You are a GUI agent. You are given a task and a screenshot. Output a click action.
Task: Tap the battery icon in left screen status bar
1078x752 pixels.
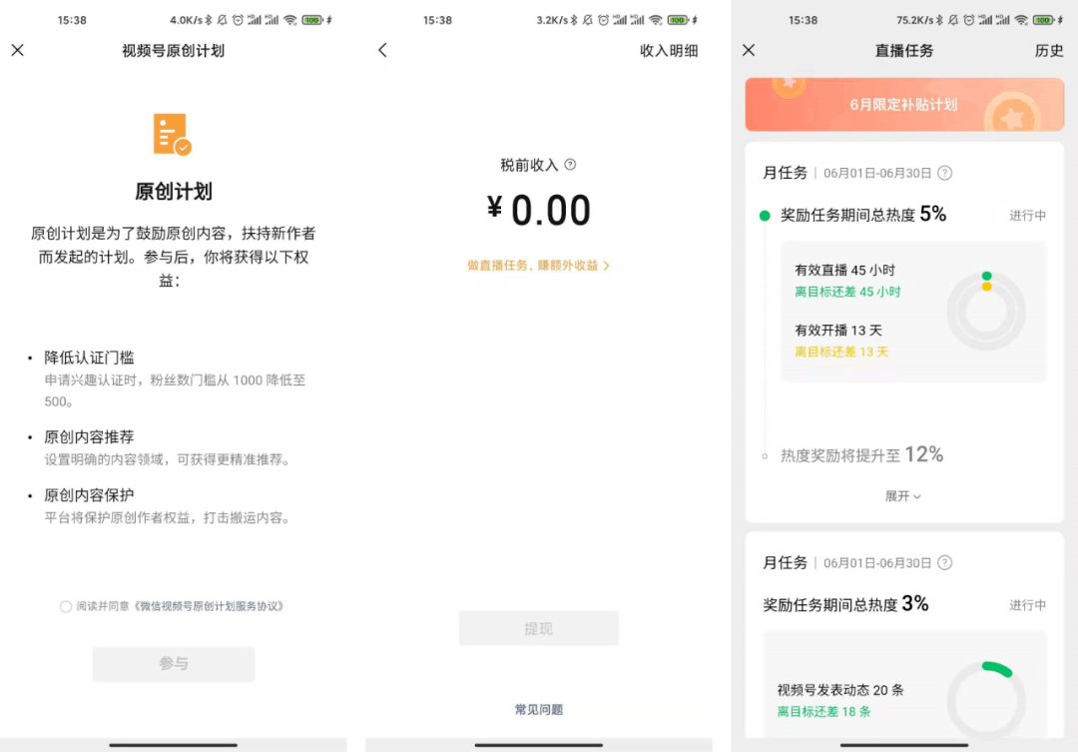(312, 20)
